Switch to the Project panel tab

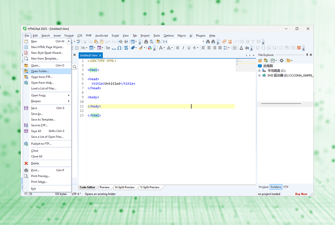tap(263, 187)
